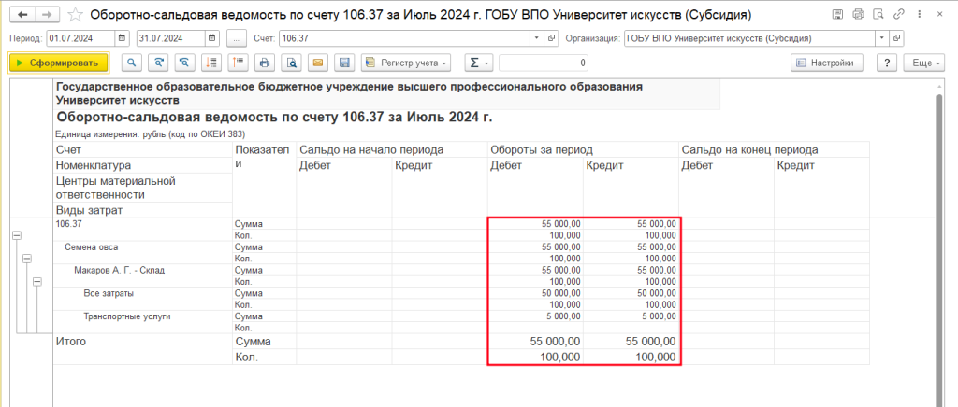This screenshot has width=958, height=407.
Task: Select the 106.37 row cell
Action: coord(142,229)
